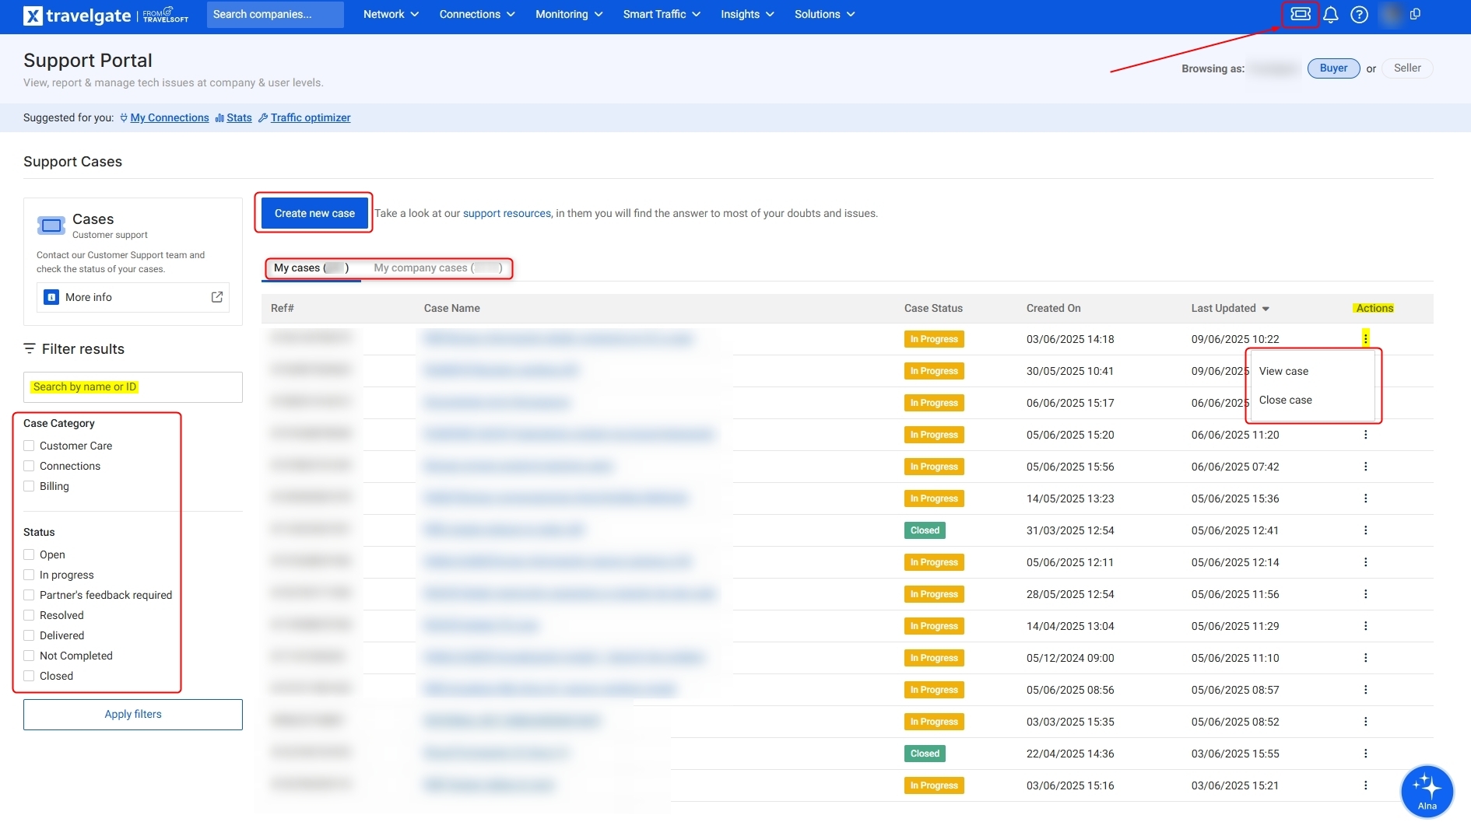Sort by Last Updated column
This screenshot has width=1471, height=829.
(x=1230, y=308)
